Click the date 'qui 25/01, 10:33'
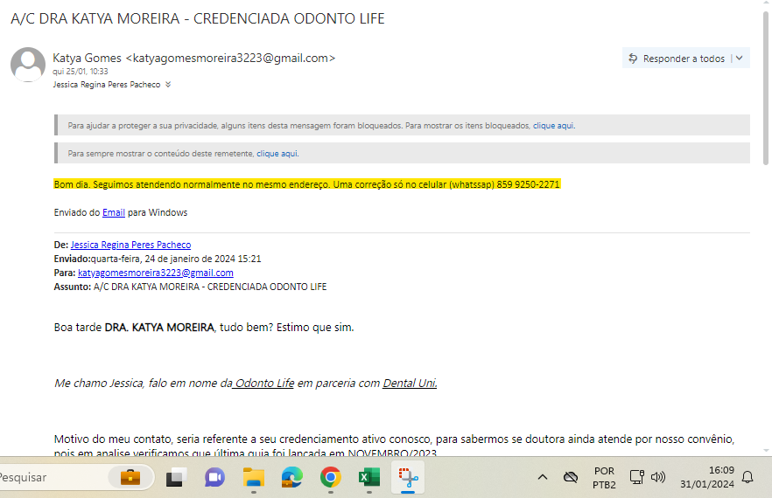This screenshot has height=498, width=772. pos(81,72)
